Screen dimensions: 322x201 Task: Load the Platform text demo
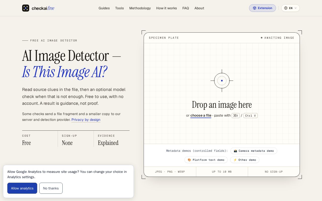point(206,160)
